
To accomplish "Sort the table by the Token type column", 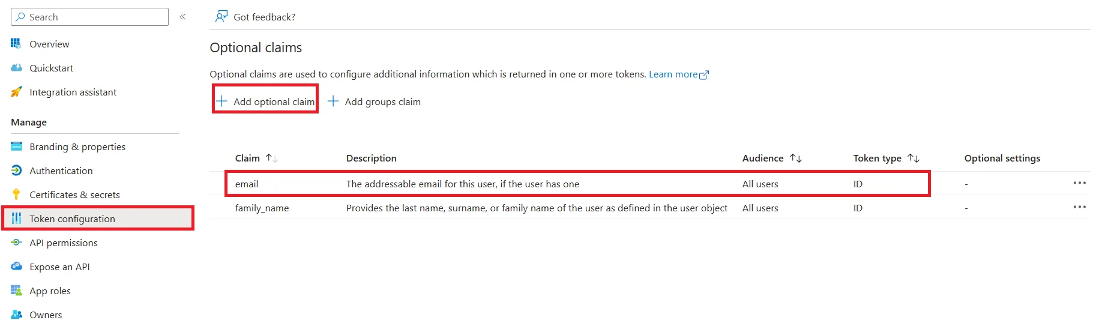I will pyautogui.click(x=886, y=158).
